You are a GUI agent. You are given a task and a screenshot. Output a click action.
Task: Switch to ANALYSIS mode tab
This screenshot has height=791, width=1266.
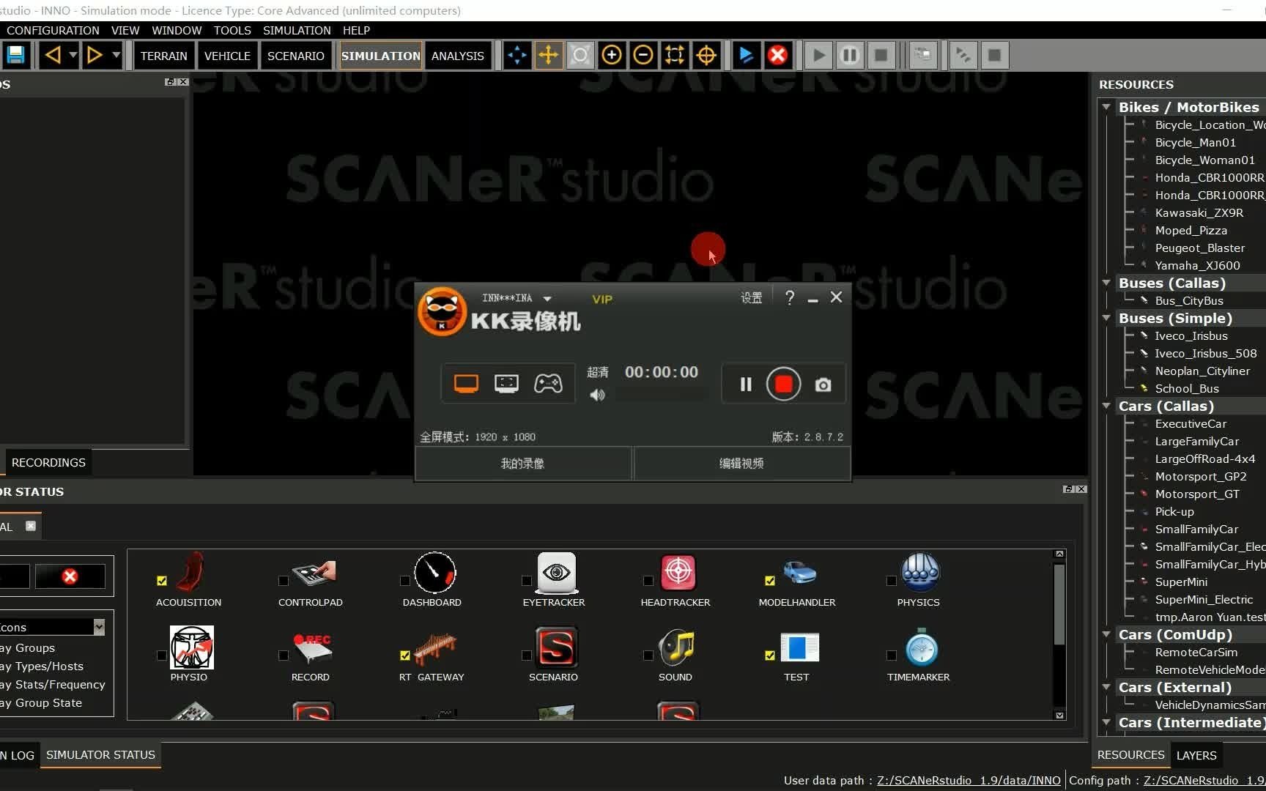coord(458,56)
